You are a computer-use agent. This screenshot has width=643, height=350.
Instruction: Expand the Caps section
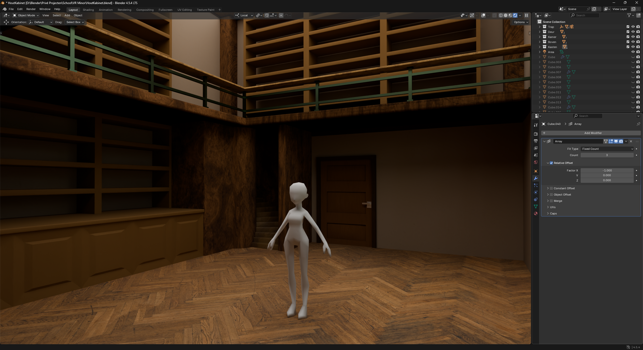548,213
